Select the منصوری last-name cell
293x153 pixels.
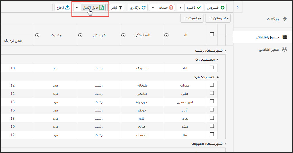click(142, 68)
